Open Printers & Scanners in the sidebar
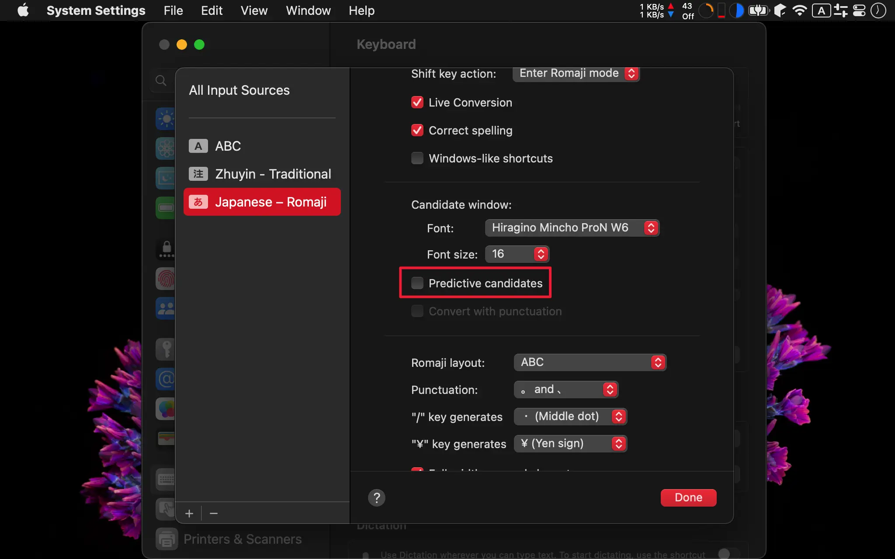Screen dimensions: 895x559 click(x=229, y=539)
